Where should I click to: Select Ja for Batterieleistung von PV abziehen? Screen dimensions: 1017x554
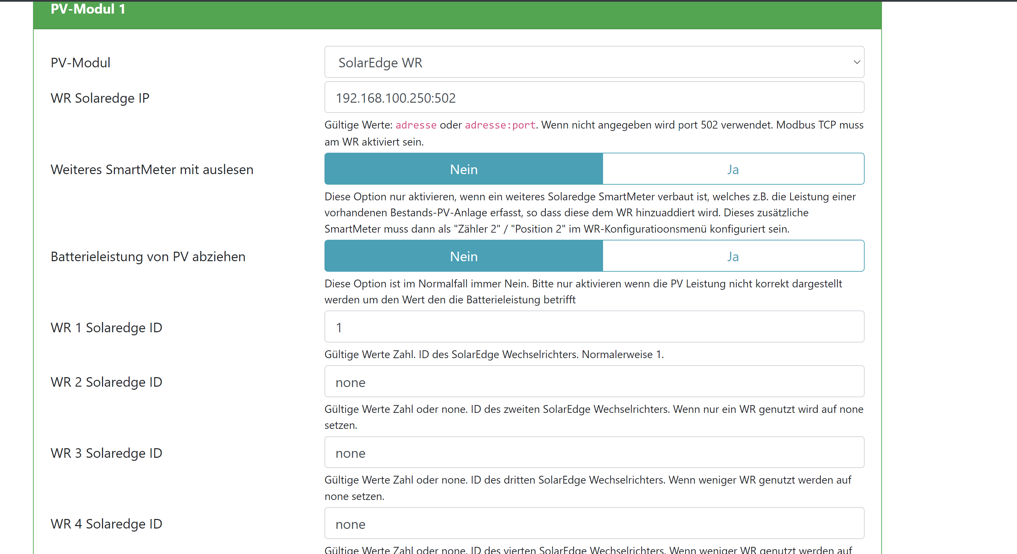click(x=733, y=256)
